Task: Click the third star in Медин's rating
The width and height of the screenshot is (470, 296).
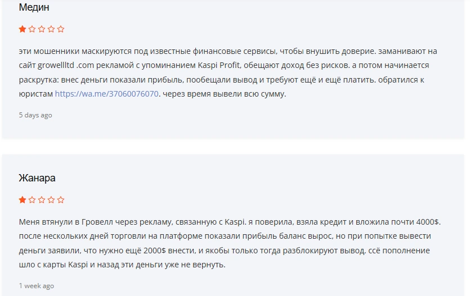Action: (x=42, y=29)
